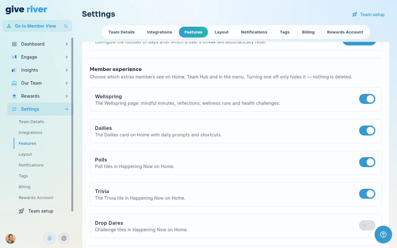
Task: Turn off the Dailies toggle
Action: pyautogui.click(x=367, y=131)
